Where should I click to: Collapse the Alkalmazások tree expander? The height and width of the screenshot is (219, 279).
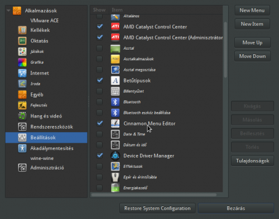pos(8,11)
